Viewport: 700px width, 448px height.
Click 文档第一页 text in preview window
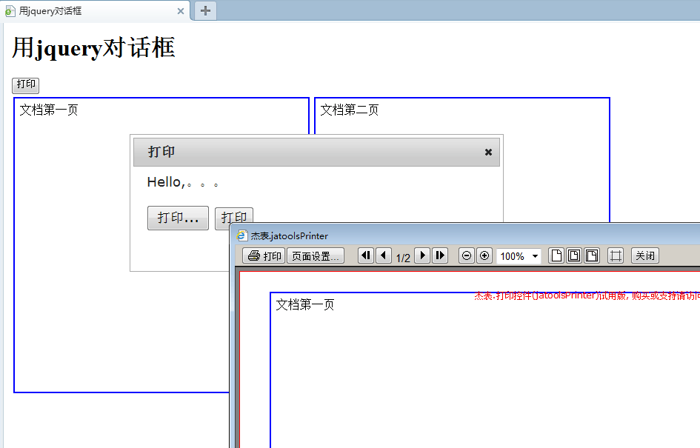(x=305, y=305)
